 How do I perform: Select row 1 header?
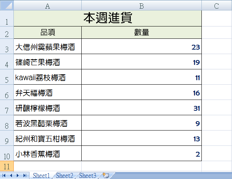coord(7,18)
